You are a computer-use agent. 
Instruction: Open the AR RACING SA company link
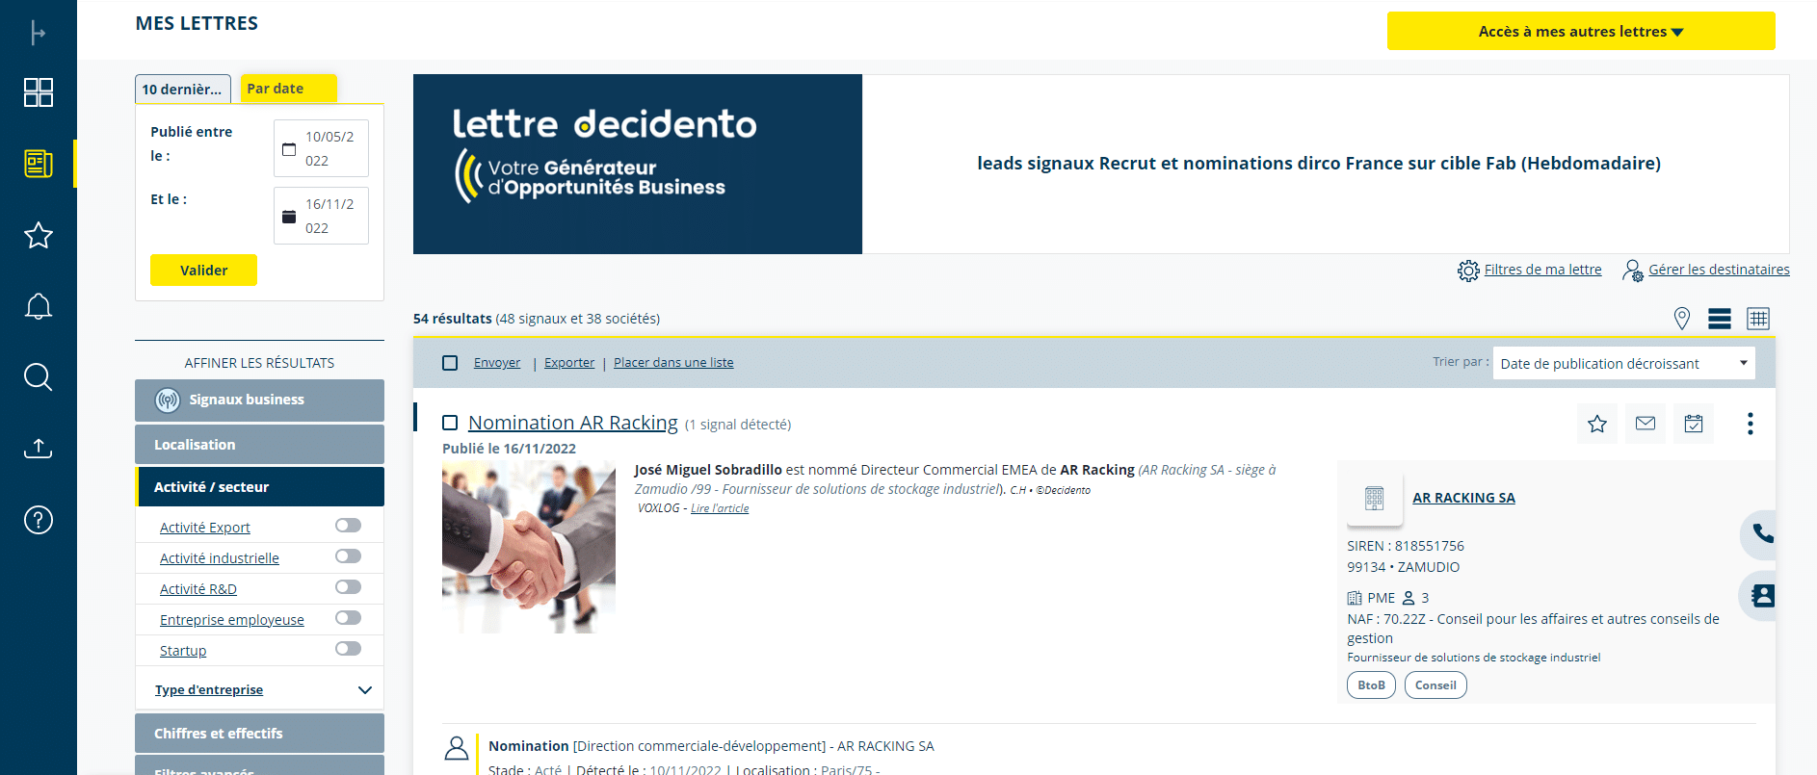click(1463, 498)
